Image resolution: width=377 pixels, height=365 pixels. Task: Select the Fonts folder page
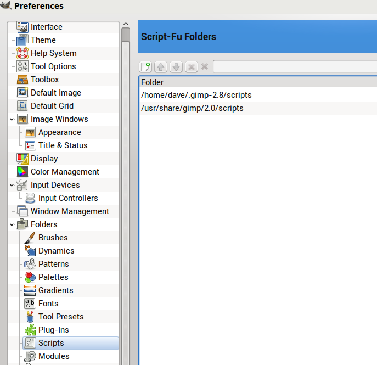point(48,304)
